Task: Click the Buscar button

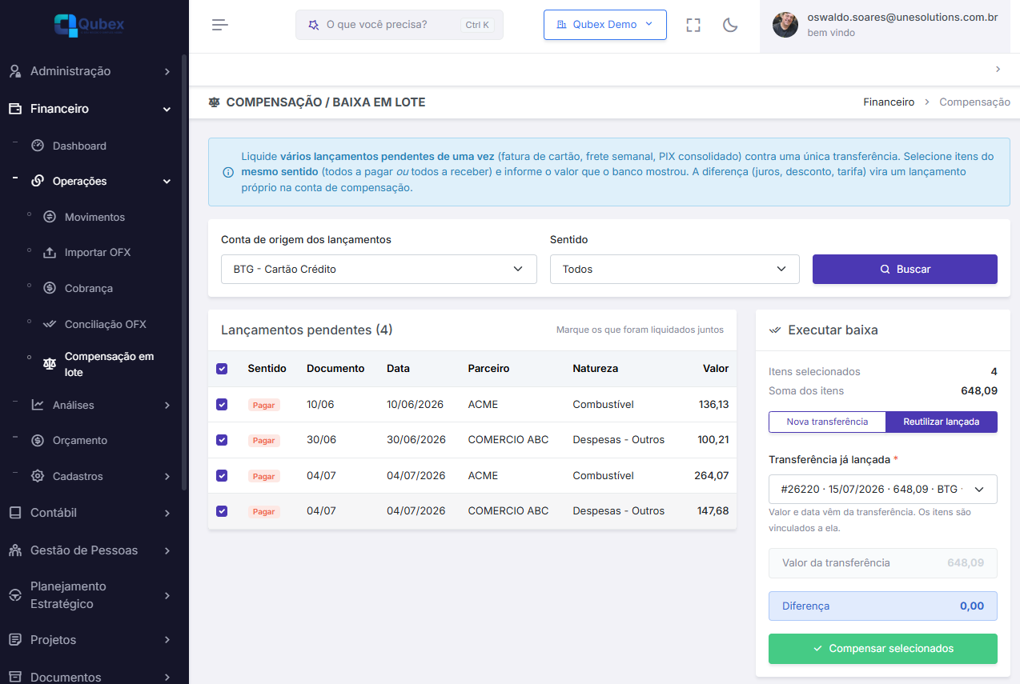Action: 905,269
